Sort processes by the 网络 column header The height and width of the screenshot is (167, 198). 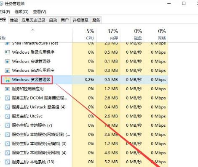tap(156, 34)
